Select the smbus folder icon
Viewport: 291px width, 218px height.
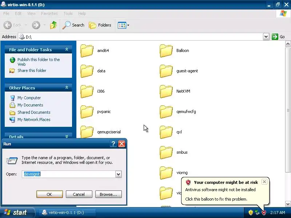(x=166, y=153)
